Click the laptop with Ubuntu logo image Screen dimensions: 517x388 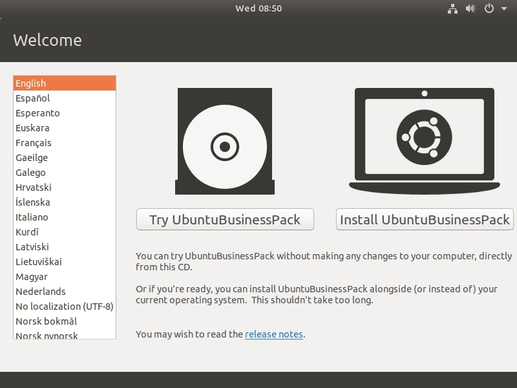coord(425,141)
